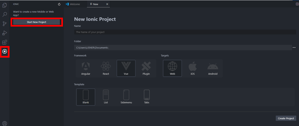Screen dimensions: 299x126
Task: Choose the Angular framework
Action: [86, 68]
